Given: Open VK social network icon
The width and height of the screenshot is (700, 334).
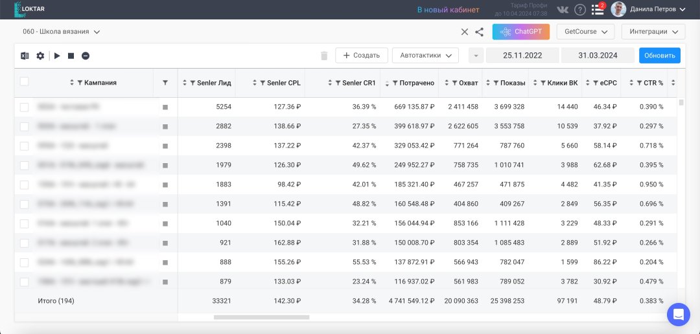Looking at the screenshot, I should pos(563,10).
